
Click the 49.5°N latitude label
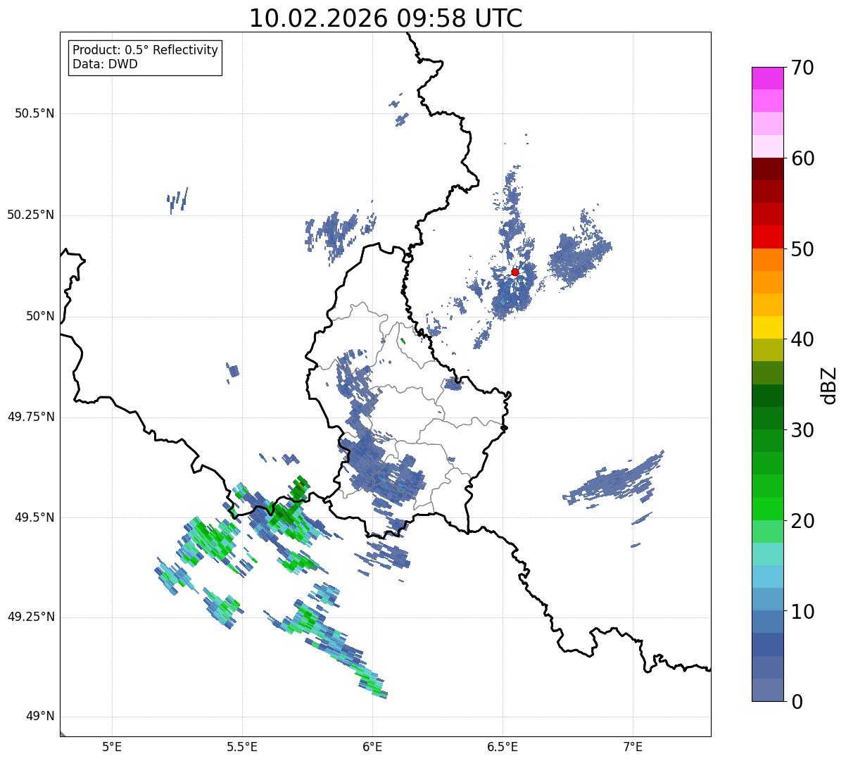pos(35,517)
